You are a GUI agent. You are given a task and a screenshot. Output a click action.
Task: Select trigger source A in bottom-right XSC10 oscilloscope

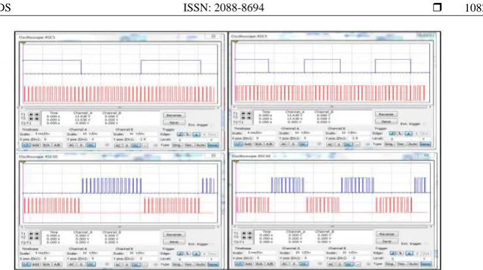point(409,253)
